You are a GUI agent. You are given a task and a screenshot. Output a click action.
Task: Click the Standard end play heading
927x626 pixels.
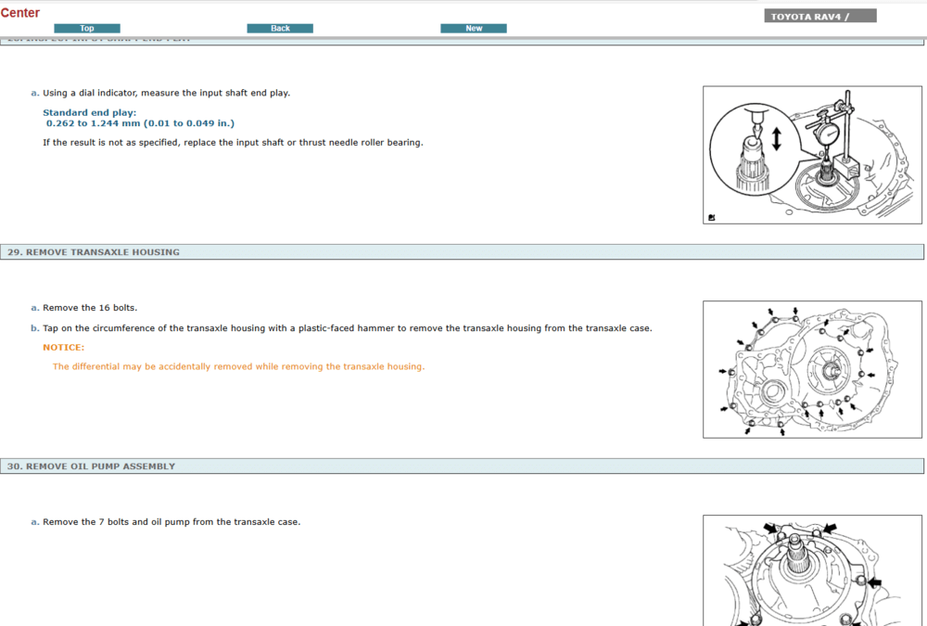click(x=89, y=112)
